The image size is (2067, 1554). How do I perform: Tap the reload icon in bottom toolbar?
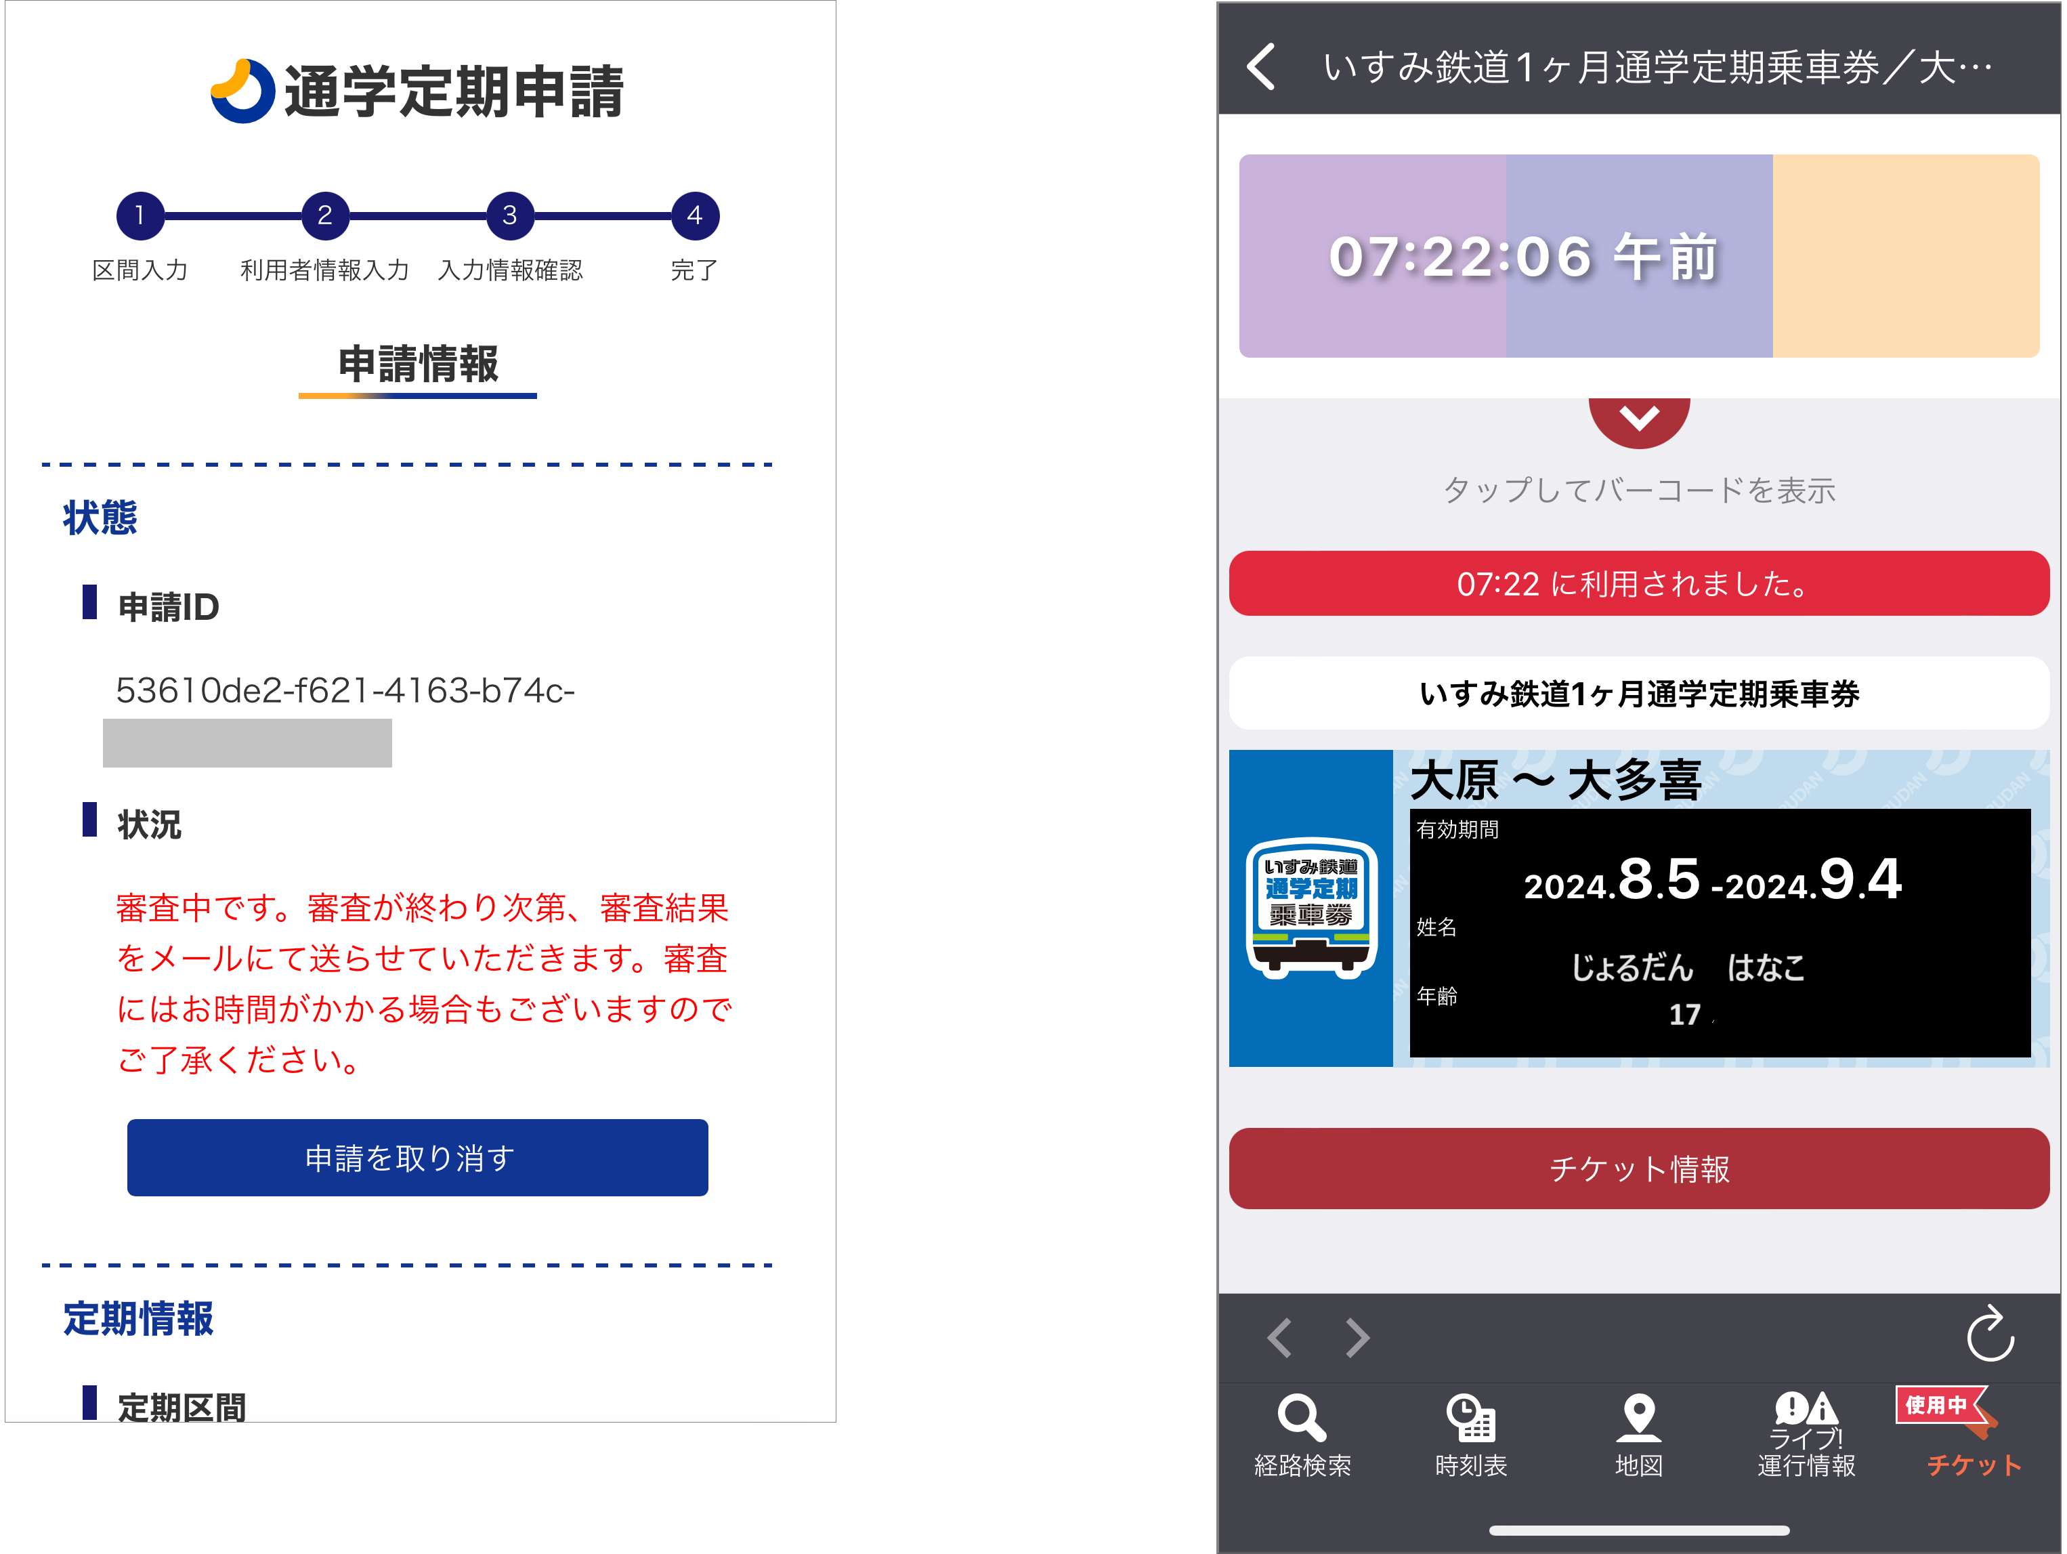[x=1990, y=1333]
